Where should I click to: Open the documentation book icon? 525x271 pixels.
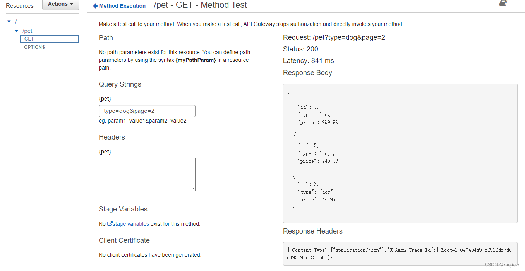click(x=503, y=3)
